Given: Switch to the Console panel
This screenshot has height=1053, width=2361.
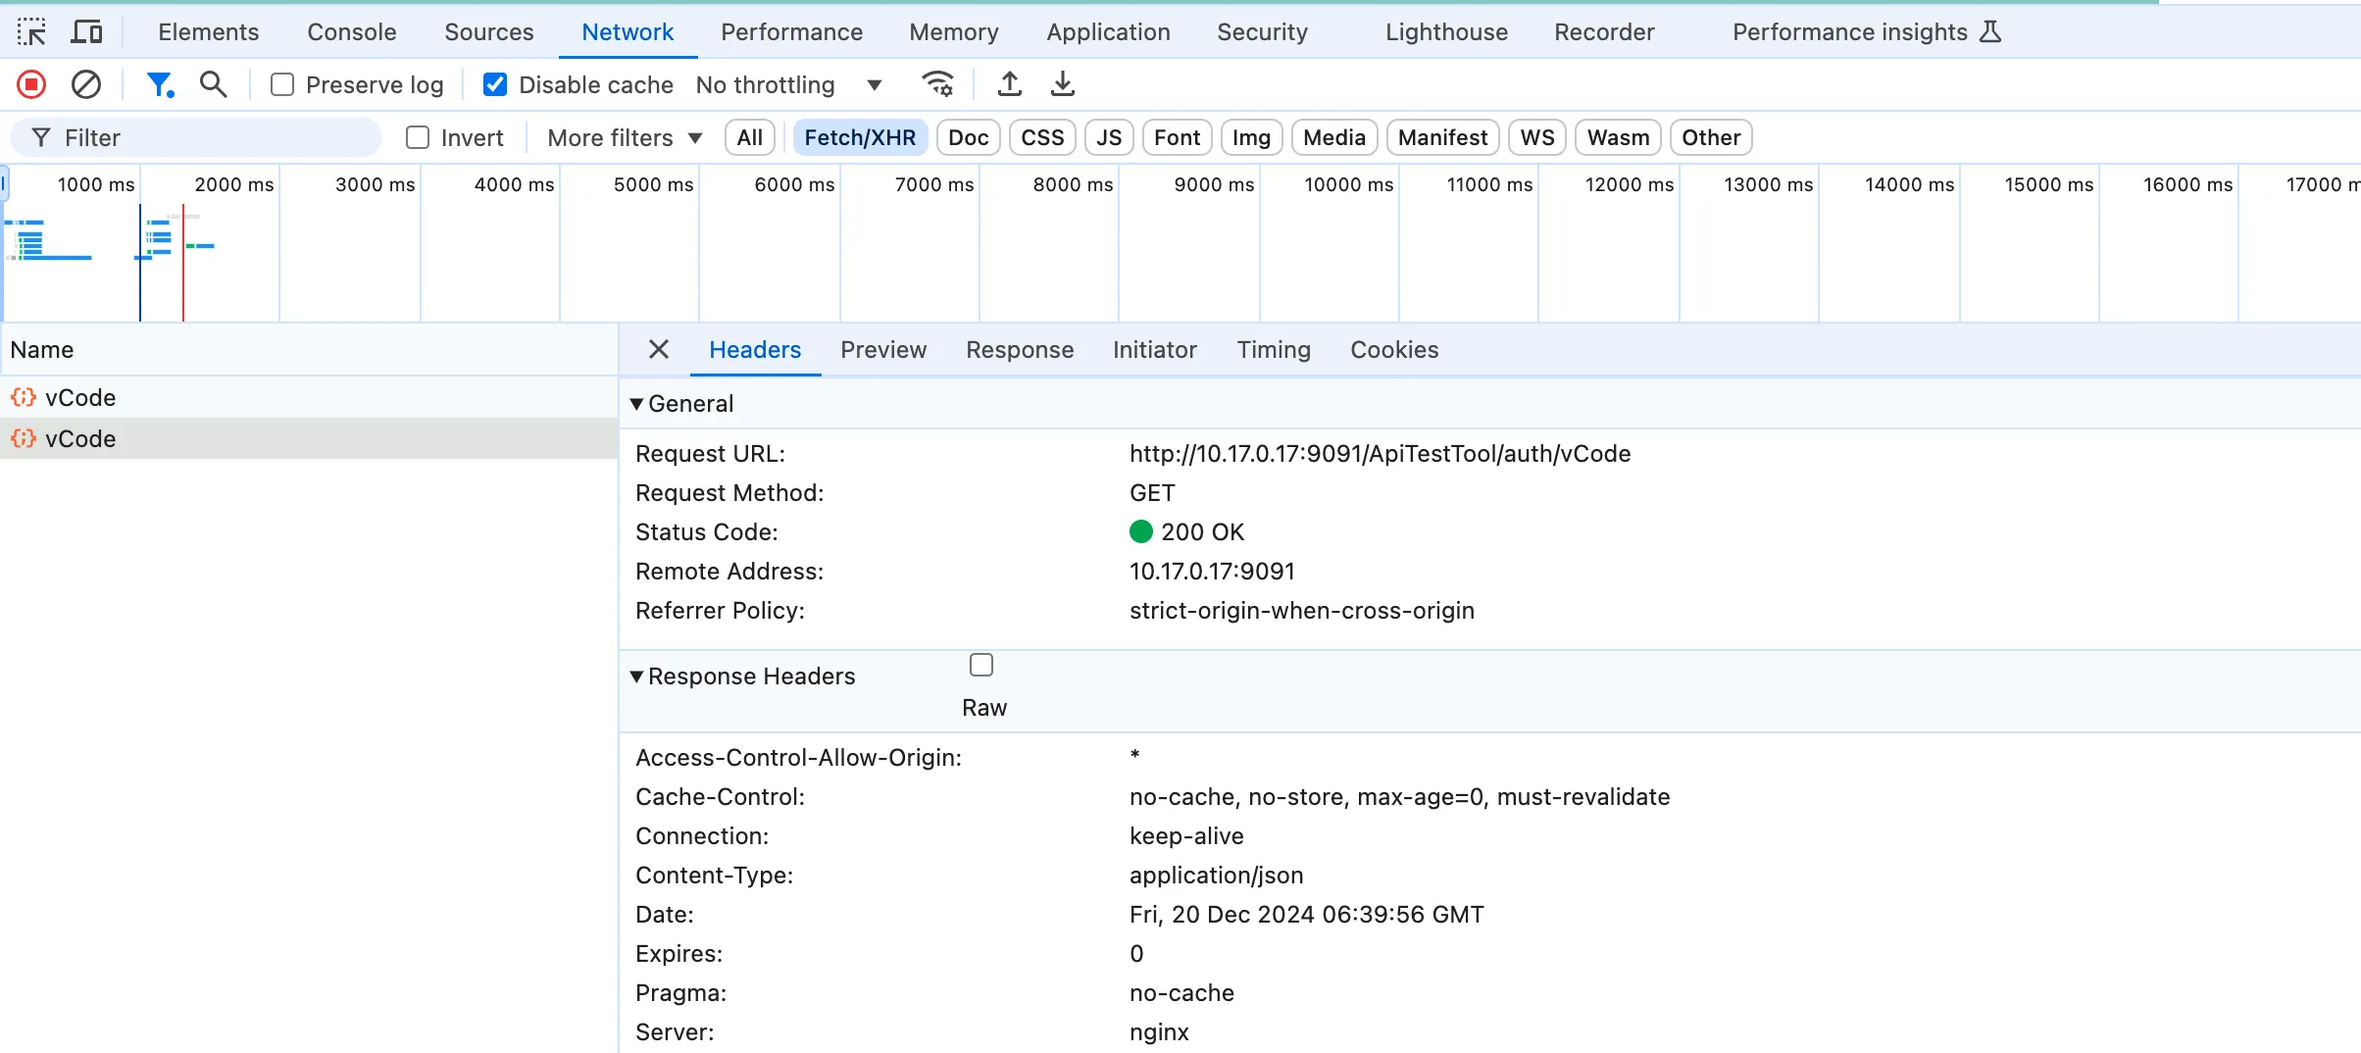Looking at the screenshot, I should coord(352,31).
